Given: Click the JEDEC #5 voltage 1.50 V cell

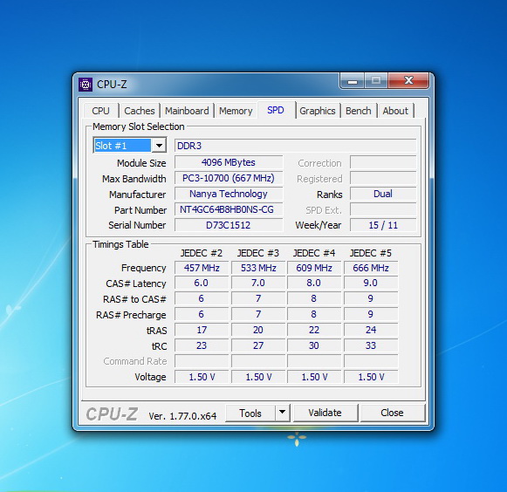Looking at the screenshot, I should [371, 377].
